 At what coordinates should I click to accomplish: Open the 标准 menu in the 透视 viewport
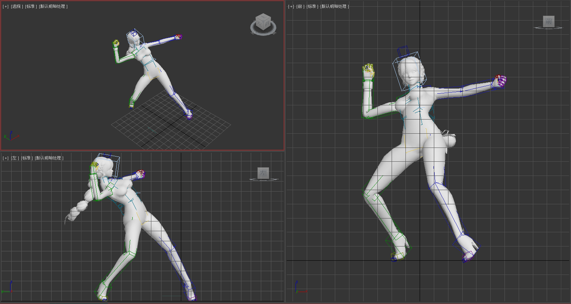tap(31, 6)
